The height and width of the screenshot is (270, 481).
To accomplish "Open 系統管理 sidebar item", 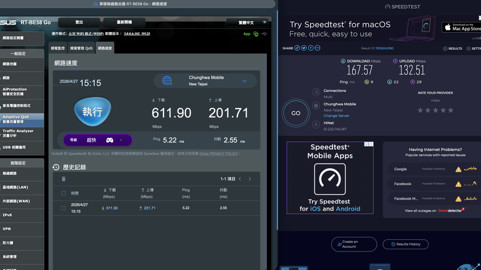I will coord(22,257).
